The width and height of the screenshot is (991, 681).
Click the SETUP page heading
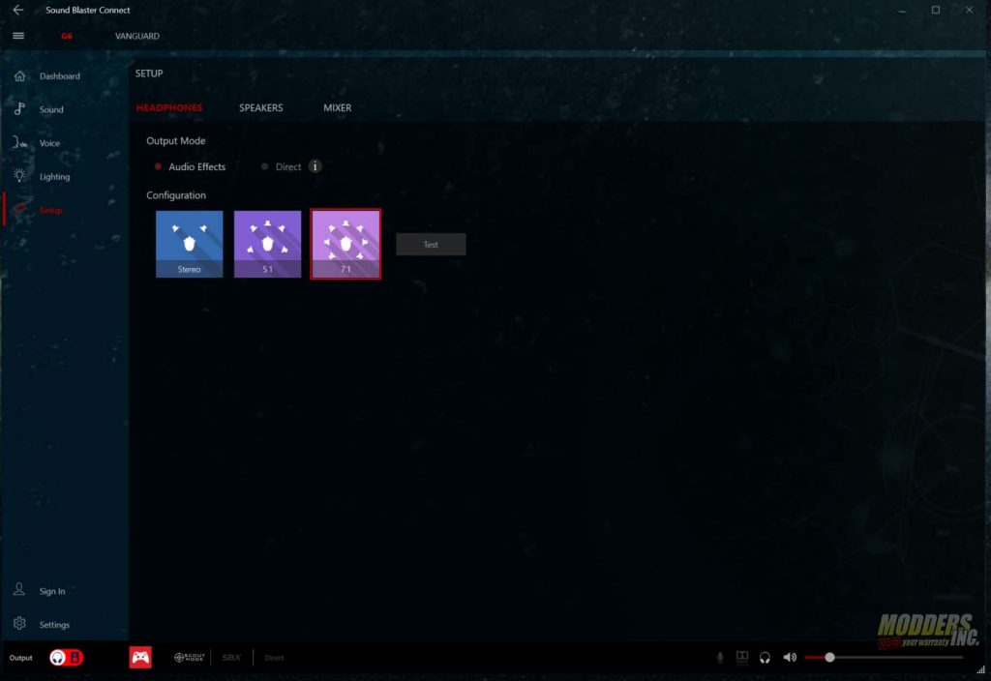(x=149, y=74)
